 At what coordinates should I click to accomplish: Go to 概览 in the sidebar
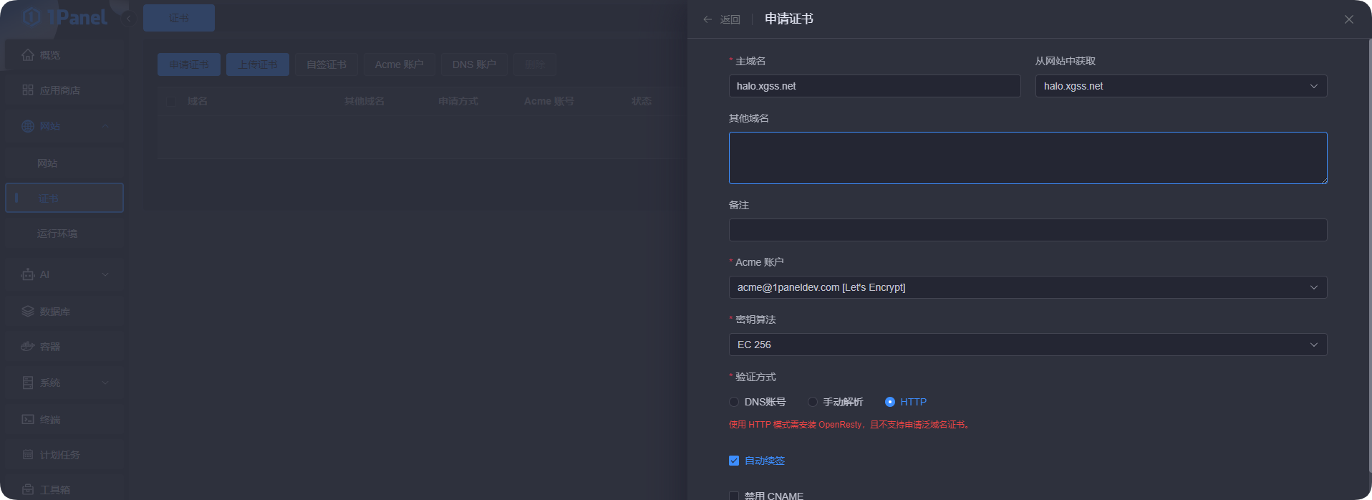pyautogui.click(x=64, y=55)
